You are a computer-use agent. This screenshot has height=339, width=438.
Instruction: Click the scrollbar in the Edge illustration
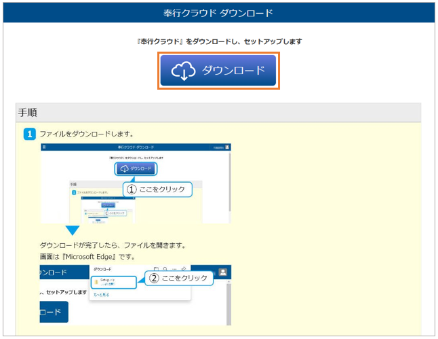tap(228, 303)
